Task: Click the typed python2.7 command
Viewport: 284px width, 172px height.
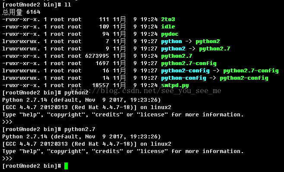Action: [x=80, y=129]
